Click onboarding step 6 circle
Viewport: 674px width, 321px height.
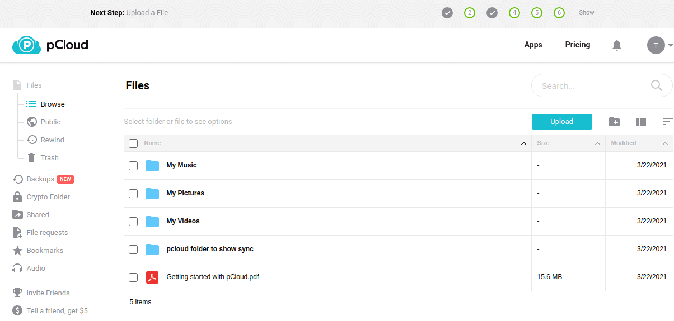tap(559, 12)
